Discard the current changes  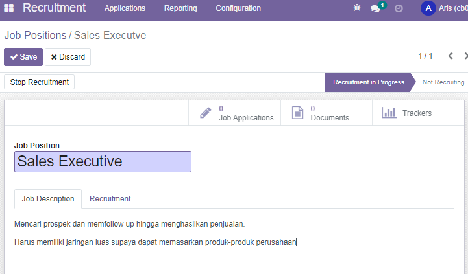[x=68, y=57]
